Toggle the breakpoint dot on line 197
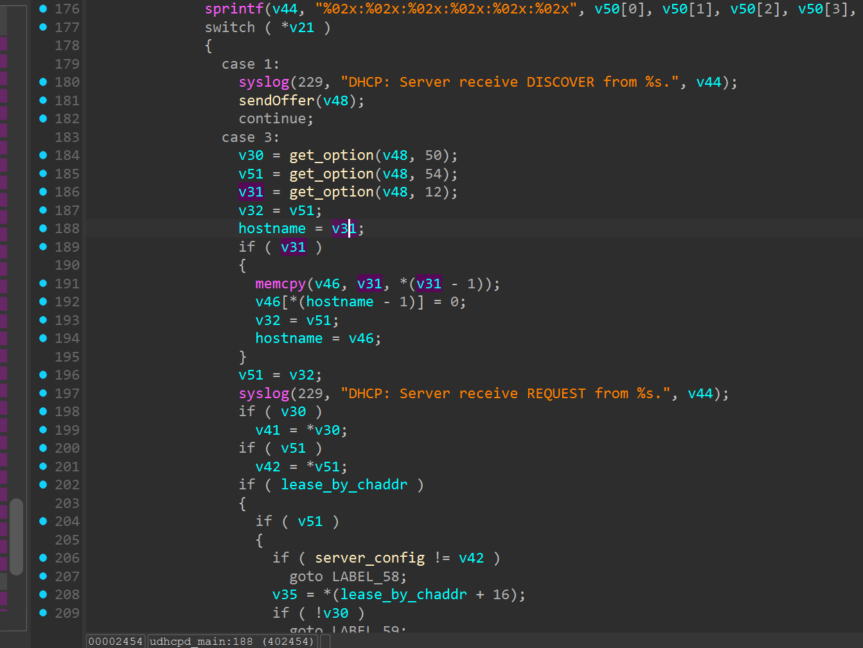Screen dimensions: 863x648 pos(43,393)
